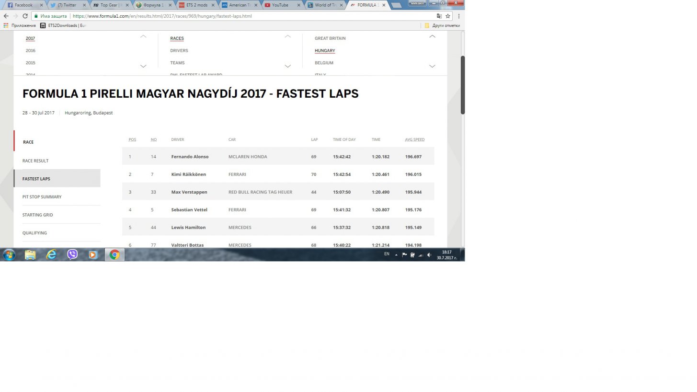
Task: Click the translate page icon in address bar
Action: click(x=439, y=16)
